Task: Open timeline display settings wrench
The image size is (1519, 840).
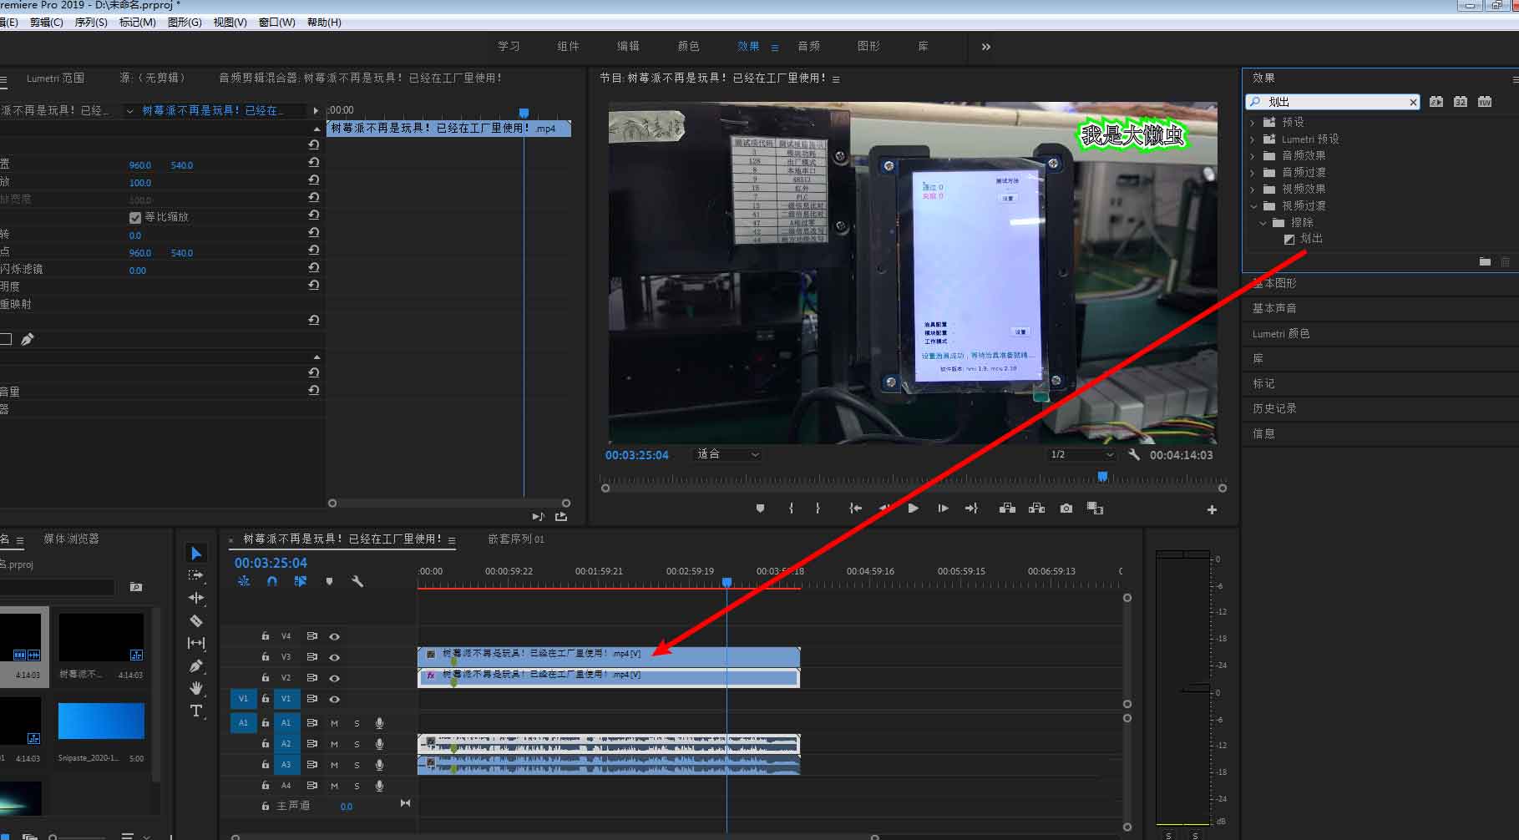Action: [x=357, y=581]
